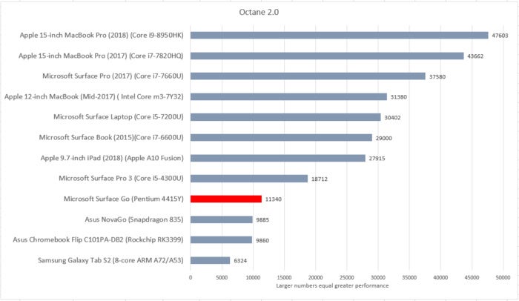519x301 pixels.
Task: Click the 35000 axis tick label
Action: [409, 277]
